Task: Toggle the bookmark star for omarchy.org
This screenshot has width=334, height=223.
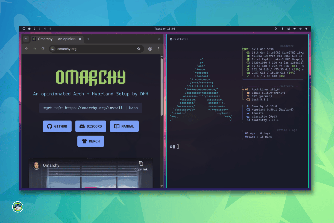Action: point(139,49)
